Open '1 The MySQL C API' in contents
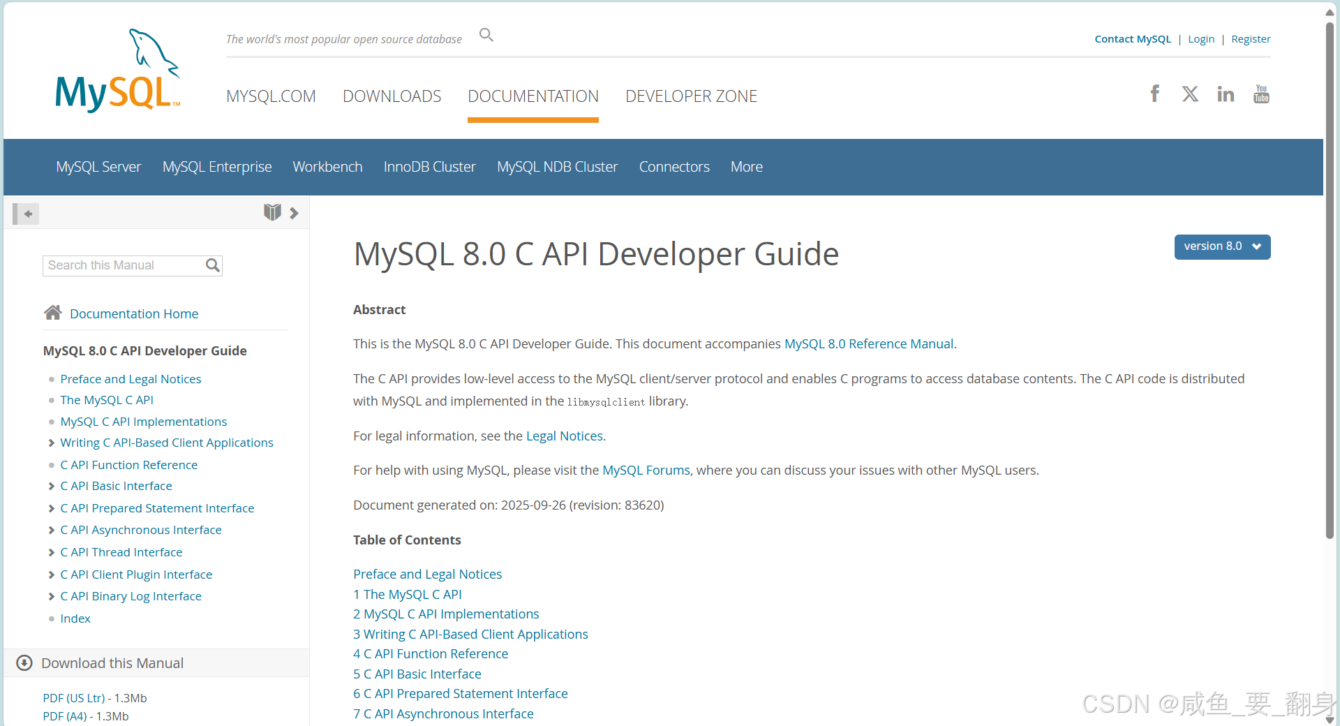The image size is (1340, 726). 408,595
